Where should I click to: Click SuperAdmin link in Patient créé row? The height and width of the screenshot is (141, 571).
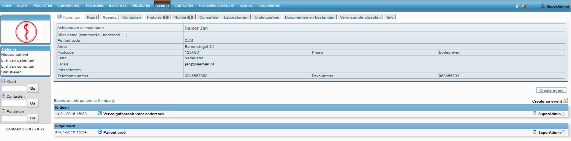[549, 133]
